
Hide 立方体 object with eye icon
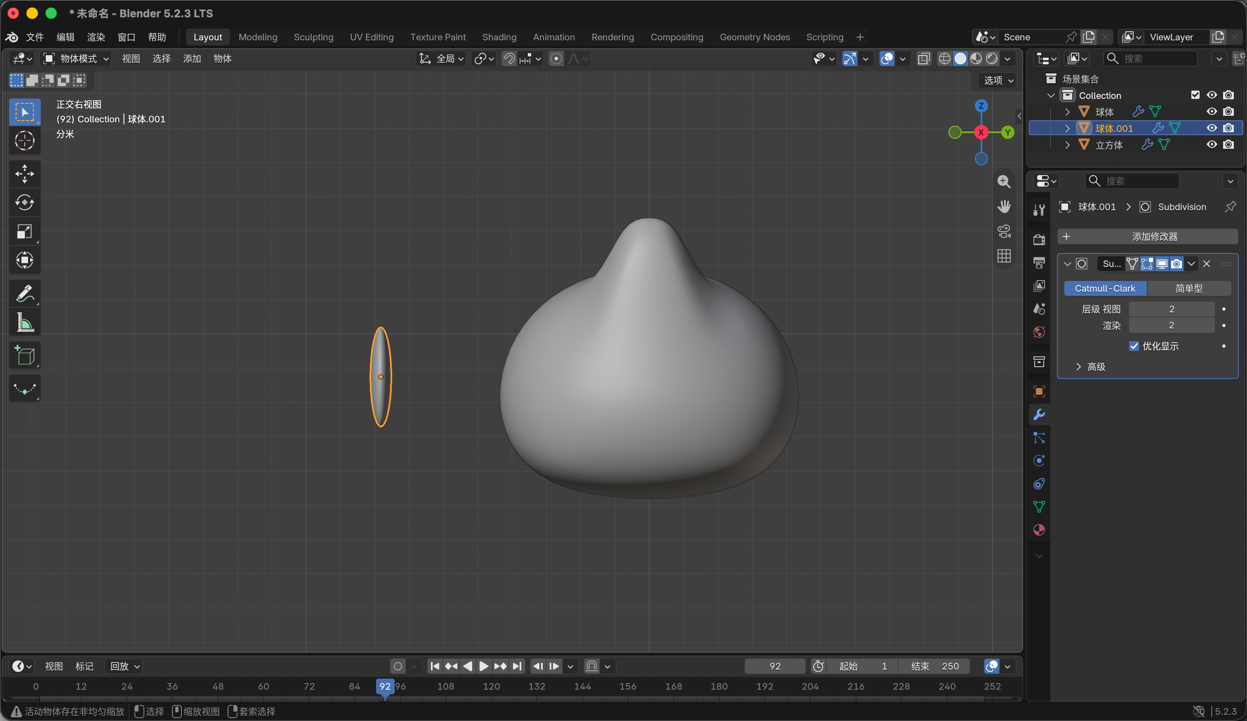click(x=1212, y=144)
